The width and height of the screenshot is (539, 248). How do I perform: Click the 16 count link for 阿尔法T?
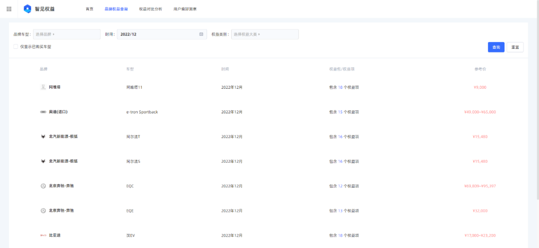[x=340, y=137]
